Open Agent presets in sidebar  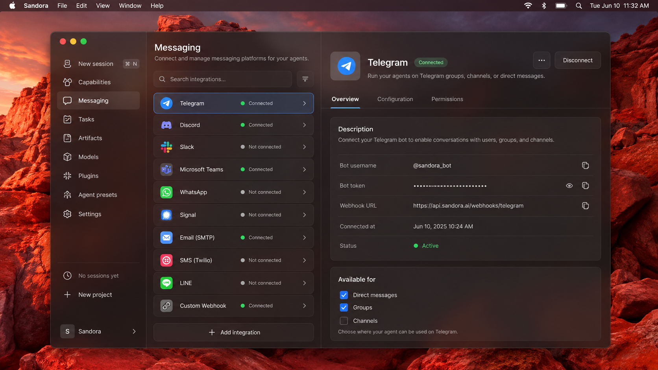[x=98, y=195]
